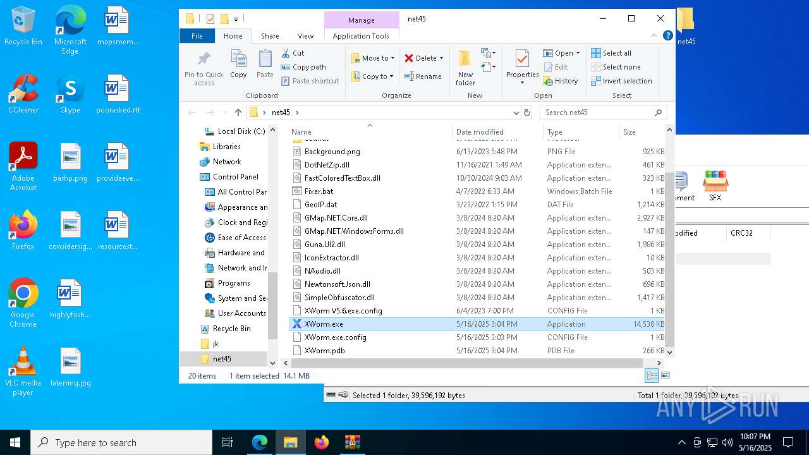Select the GeoIP.dat file
This screenshot has width=809, height=455.
(477, 205)
